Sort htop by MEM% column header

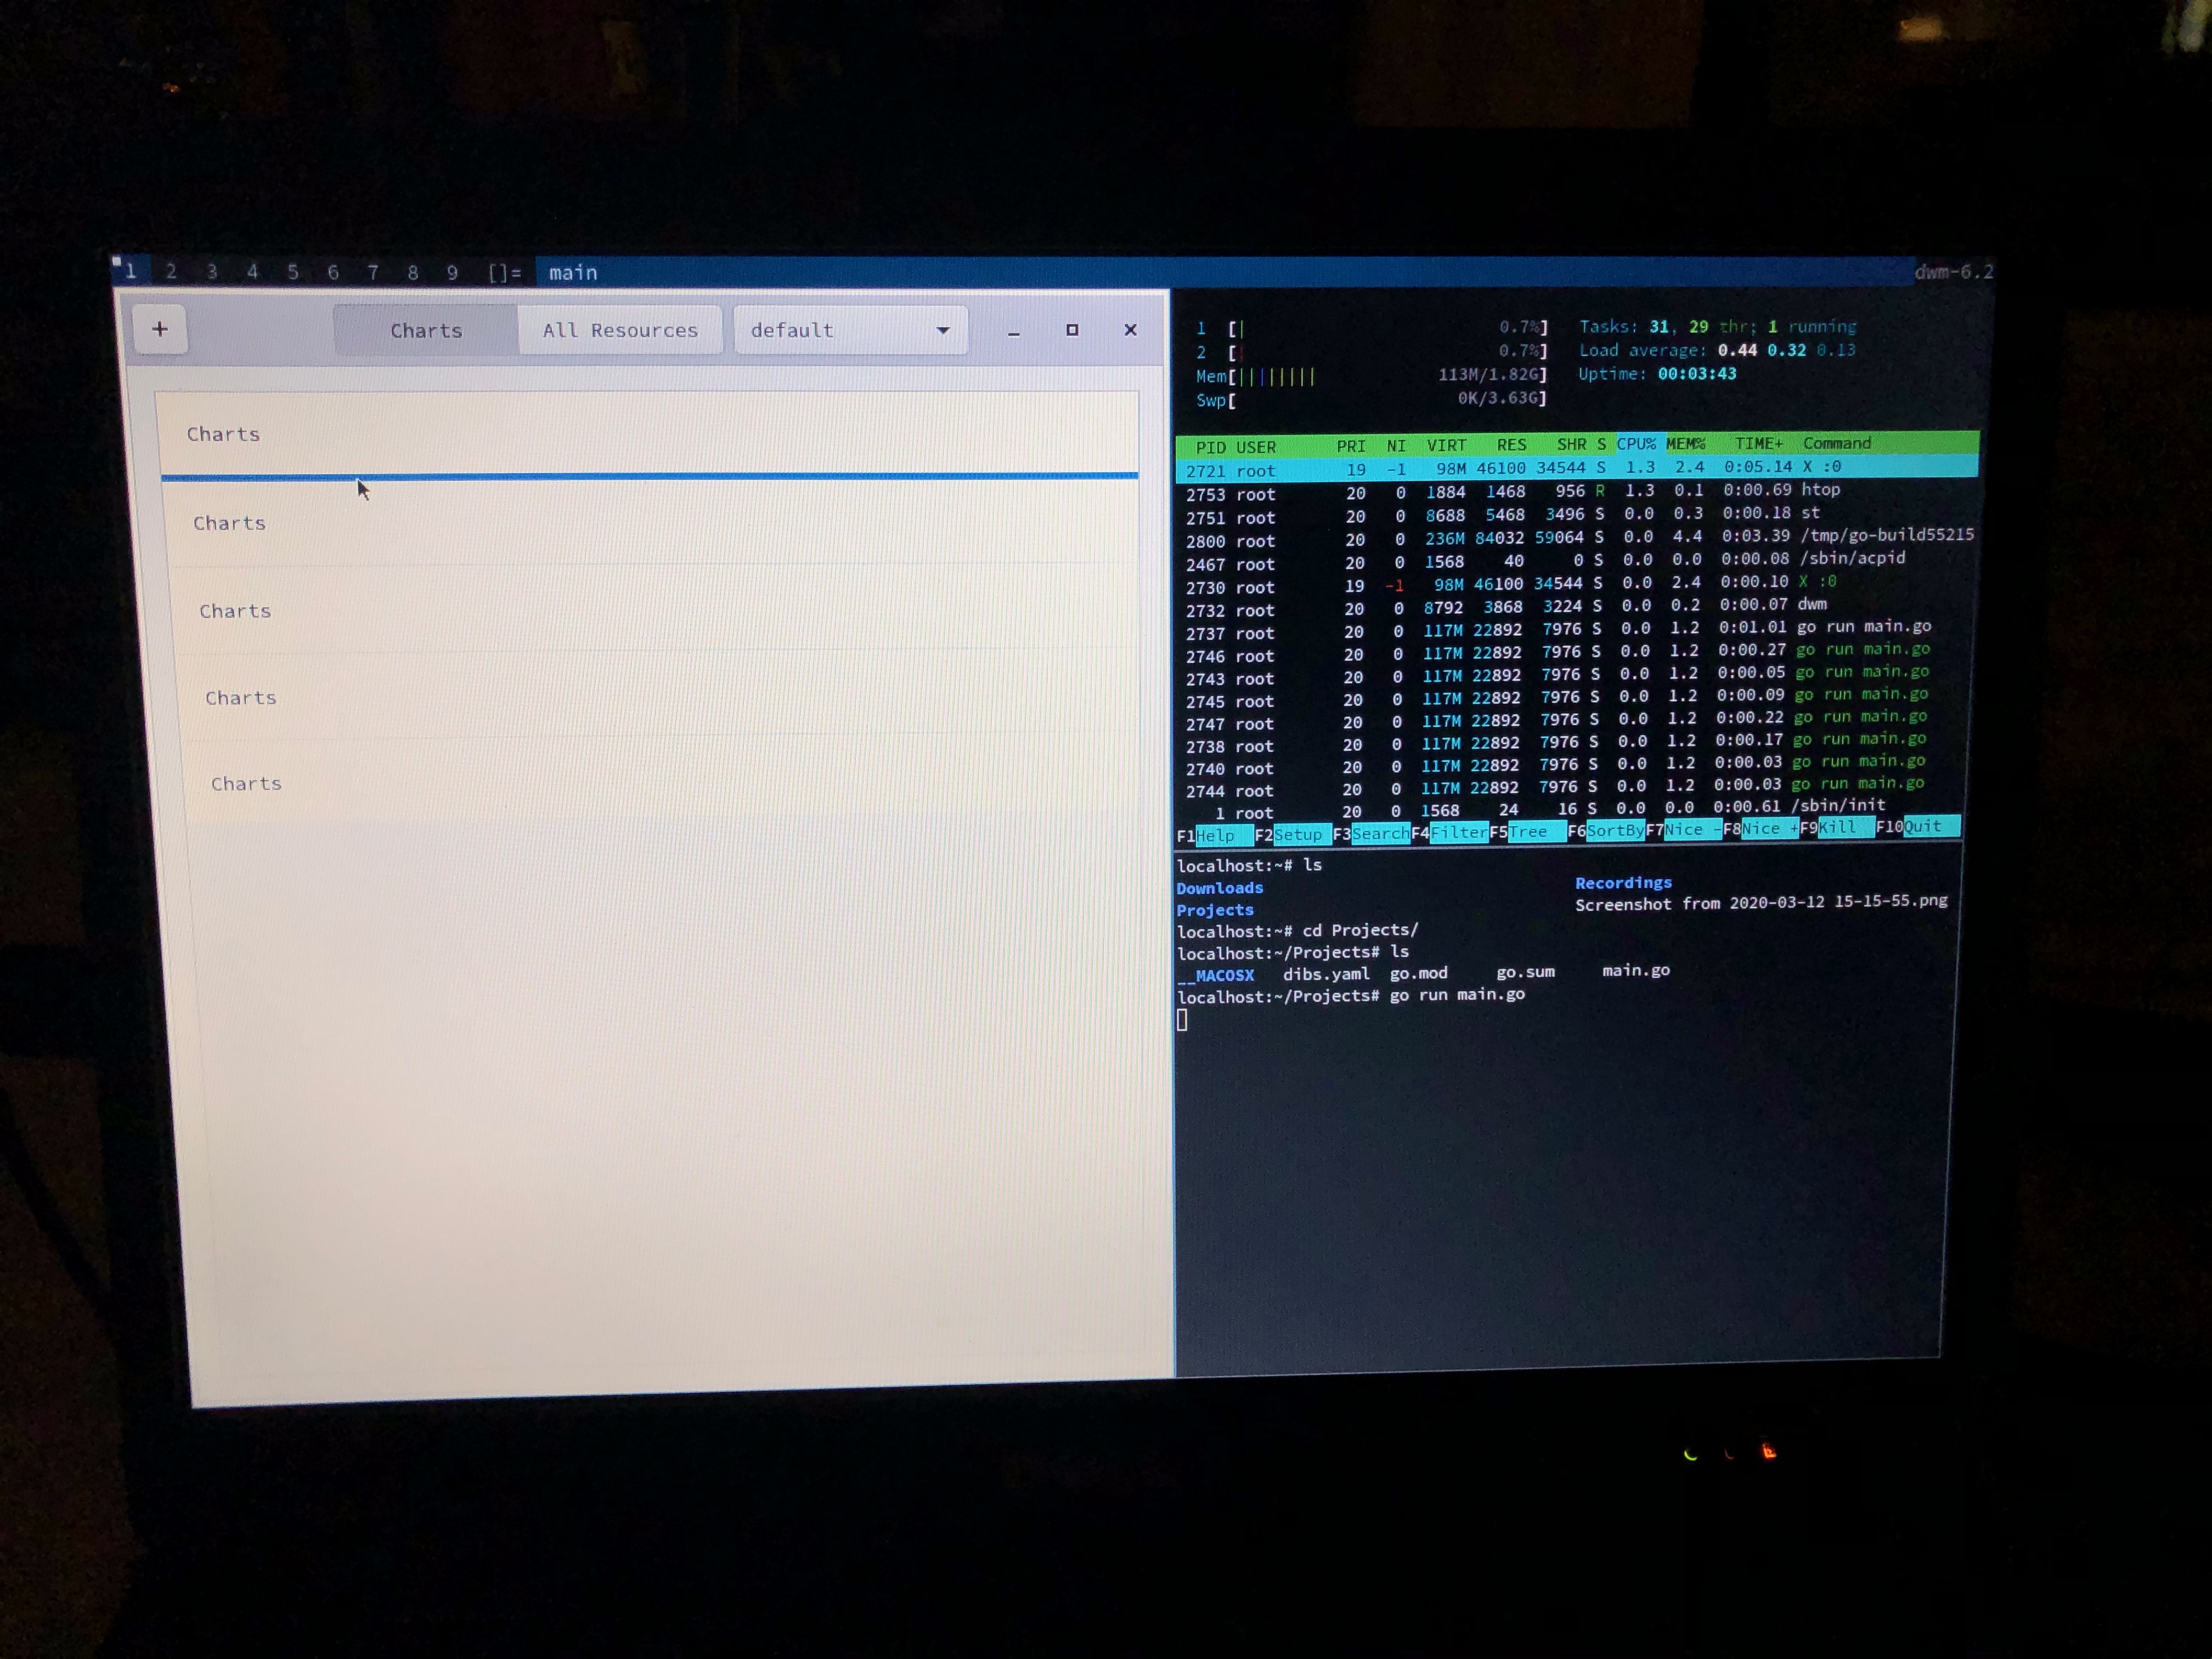(x=1685, y=444)
